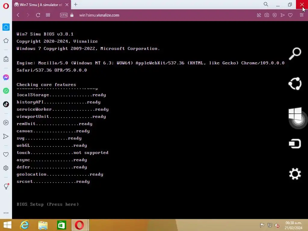
Task: Open Windows Store from taskbar
Action: point(61,225)
